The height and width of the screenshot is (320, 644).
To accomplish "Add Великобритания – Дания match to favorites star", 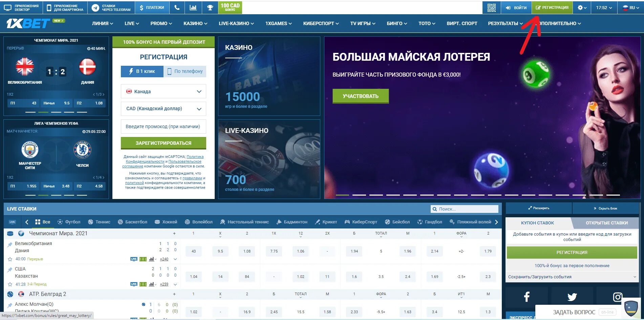I will (10, 259).
